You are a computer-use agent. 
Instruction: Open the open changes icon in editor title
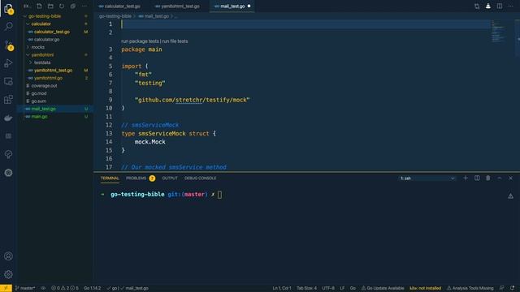click(x=477, y=6)
